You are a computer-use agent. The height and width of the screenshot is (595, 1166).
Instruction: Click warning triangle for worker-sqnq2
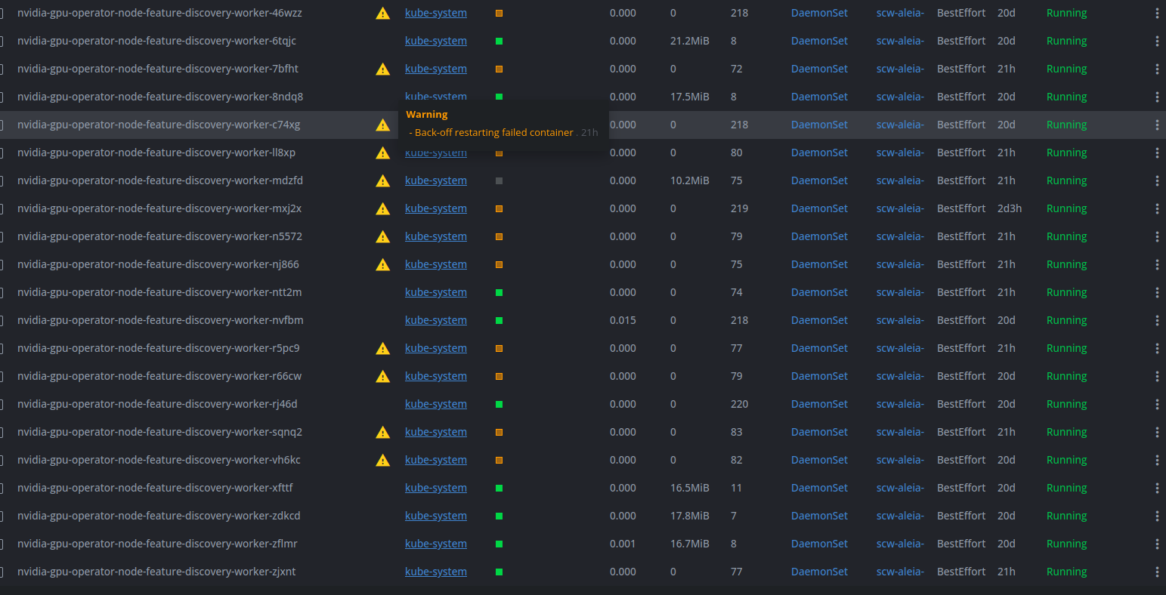tap(383, 432)
